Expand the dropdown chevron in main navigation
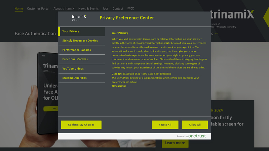The image size is (269, 151). click(217, 34)
